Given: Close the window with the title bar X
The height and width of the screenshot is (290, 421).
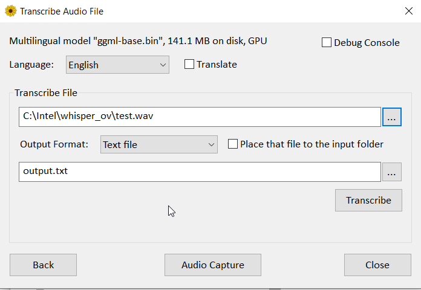Looking at the screenshot, I should tap(408, 11).
